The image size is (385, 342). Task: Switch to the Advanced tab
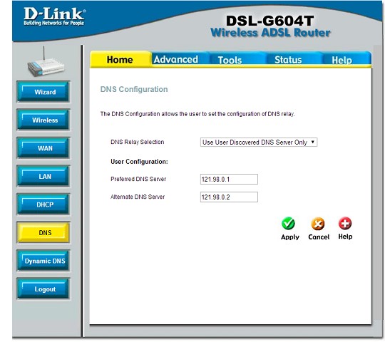pyautogui.click(x=176, y=59)
